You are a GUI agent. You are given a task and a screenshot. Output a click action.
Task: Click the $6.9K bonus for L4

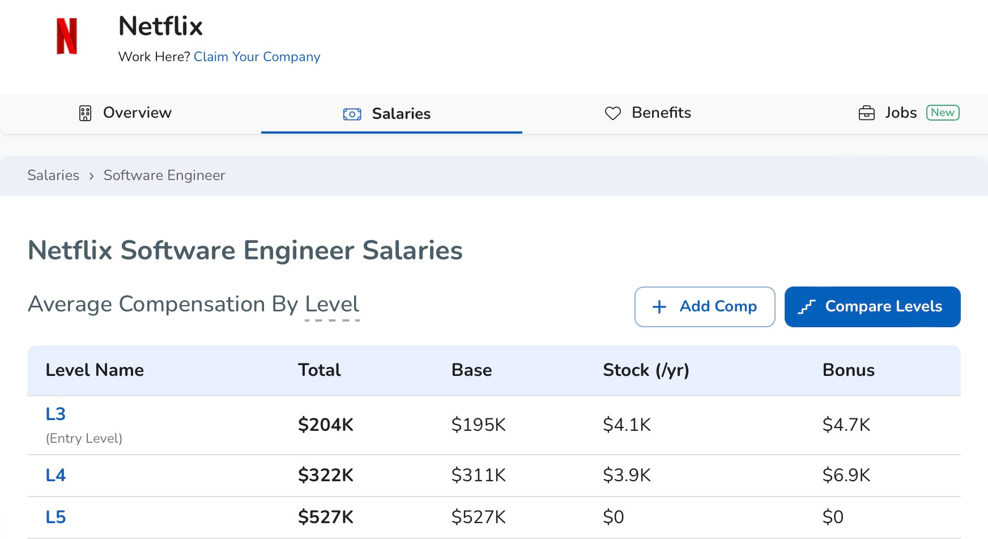point(846,475)
